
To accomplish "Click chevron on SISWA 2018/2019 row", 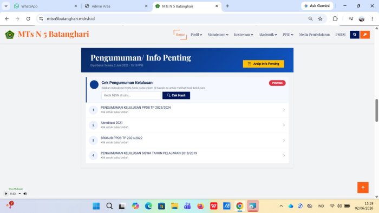I will (284, 155).
